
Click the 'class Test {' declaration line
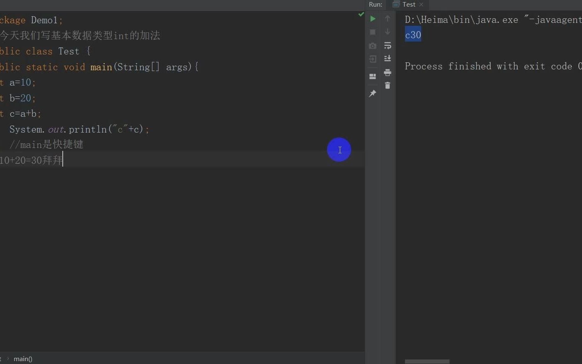[45, 52]
